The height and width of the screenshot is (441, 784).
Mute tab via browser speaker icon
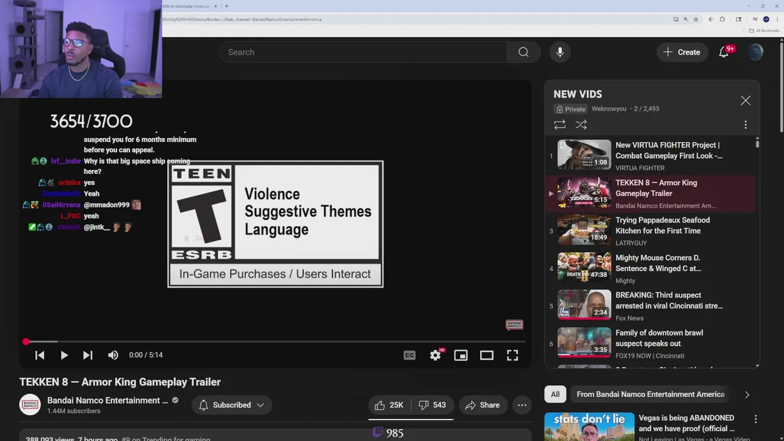(710, 19)
